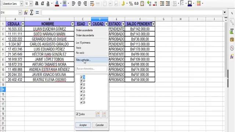The image size is (235, 132).
Task: Toggle underline formatting
Action: (x=48, y=3)
